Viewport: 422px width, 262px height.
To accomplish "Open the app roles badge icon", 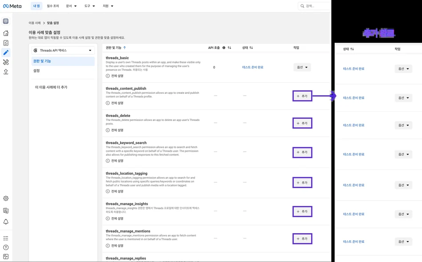I will [x=6, y=210].
